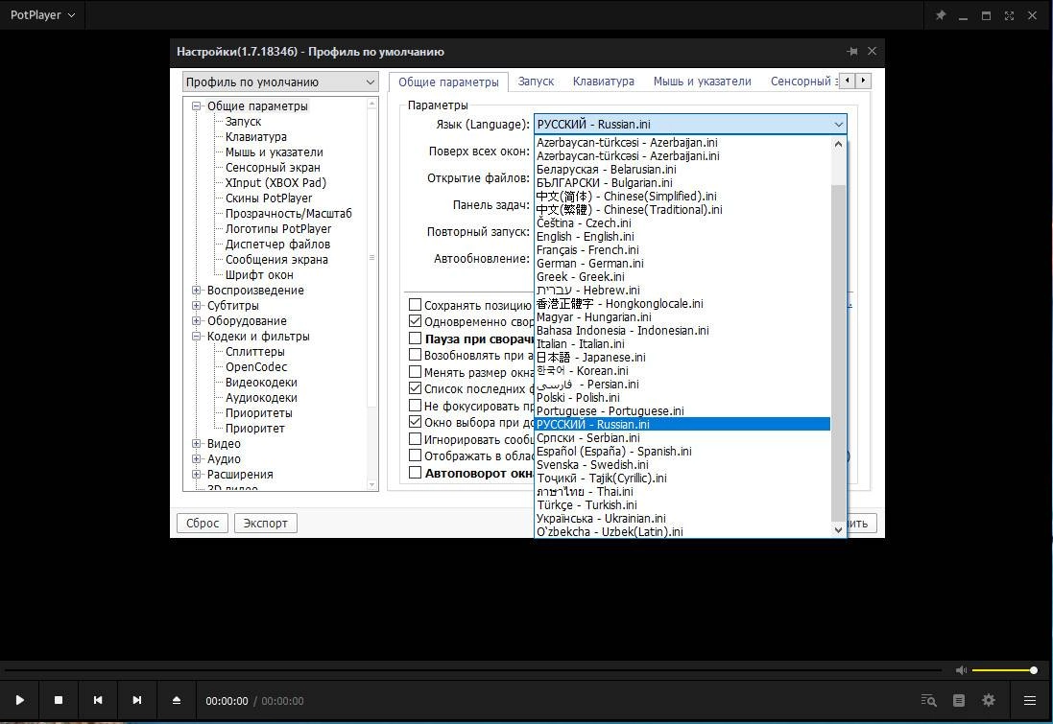Click the Eject/open file icon
Image resolution: width=1053 pixels, height=724 pixels.
(177, 700)
